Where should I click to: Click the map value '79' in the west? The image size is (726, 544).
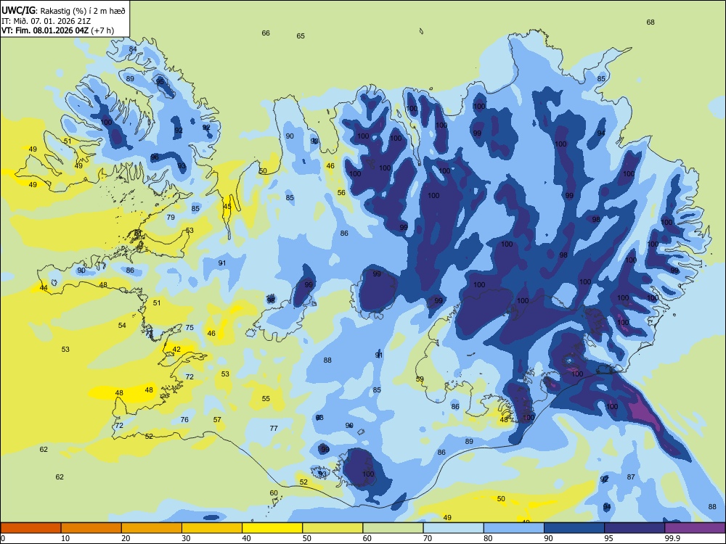(x=171, y=217)
